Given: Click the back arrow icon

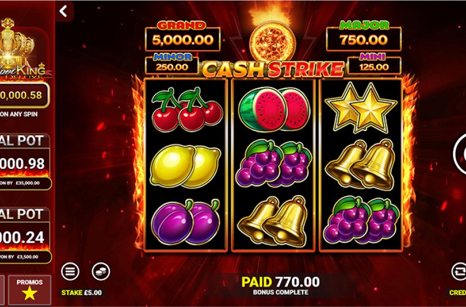Looking at the screenshot, I should click(x=63, y=11).
